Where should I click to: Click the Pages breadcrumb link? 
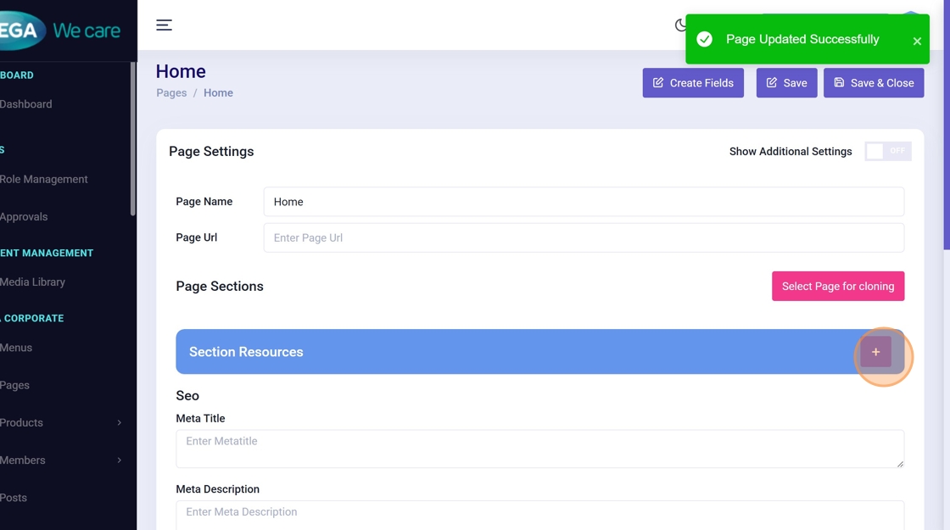click(x=171, y=93)
